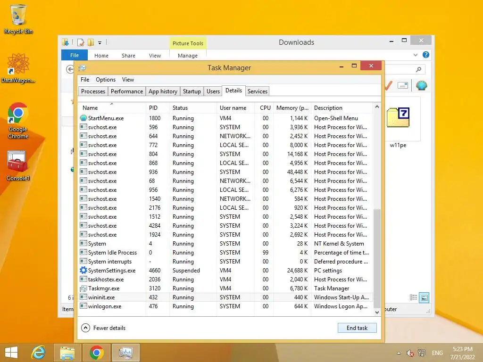Select the wininit.exe process row

click(x=225, y=297)
